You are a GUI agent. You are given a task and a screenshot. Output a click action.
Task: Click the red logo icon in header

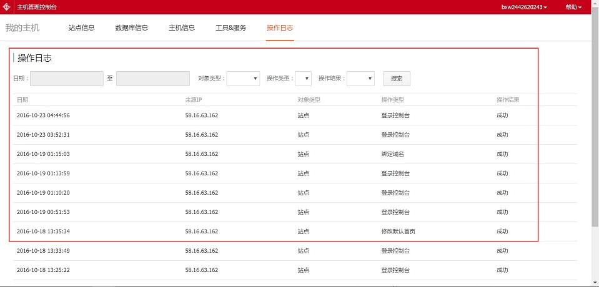(x=7, y=7)
